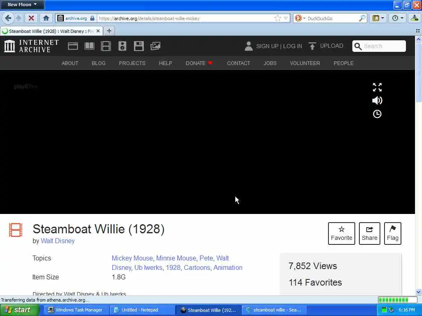
Task: Open the Minnie Mouse topic link
Action: tap(176, 258)
